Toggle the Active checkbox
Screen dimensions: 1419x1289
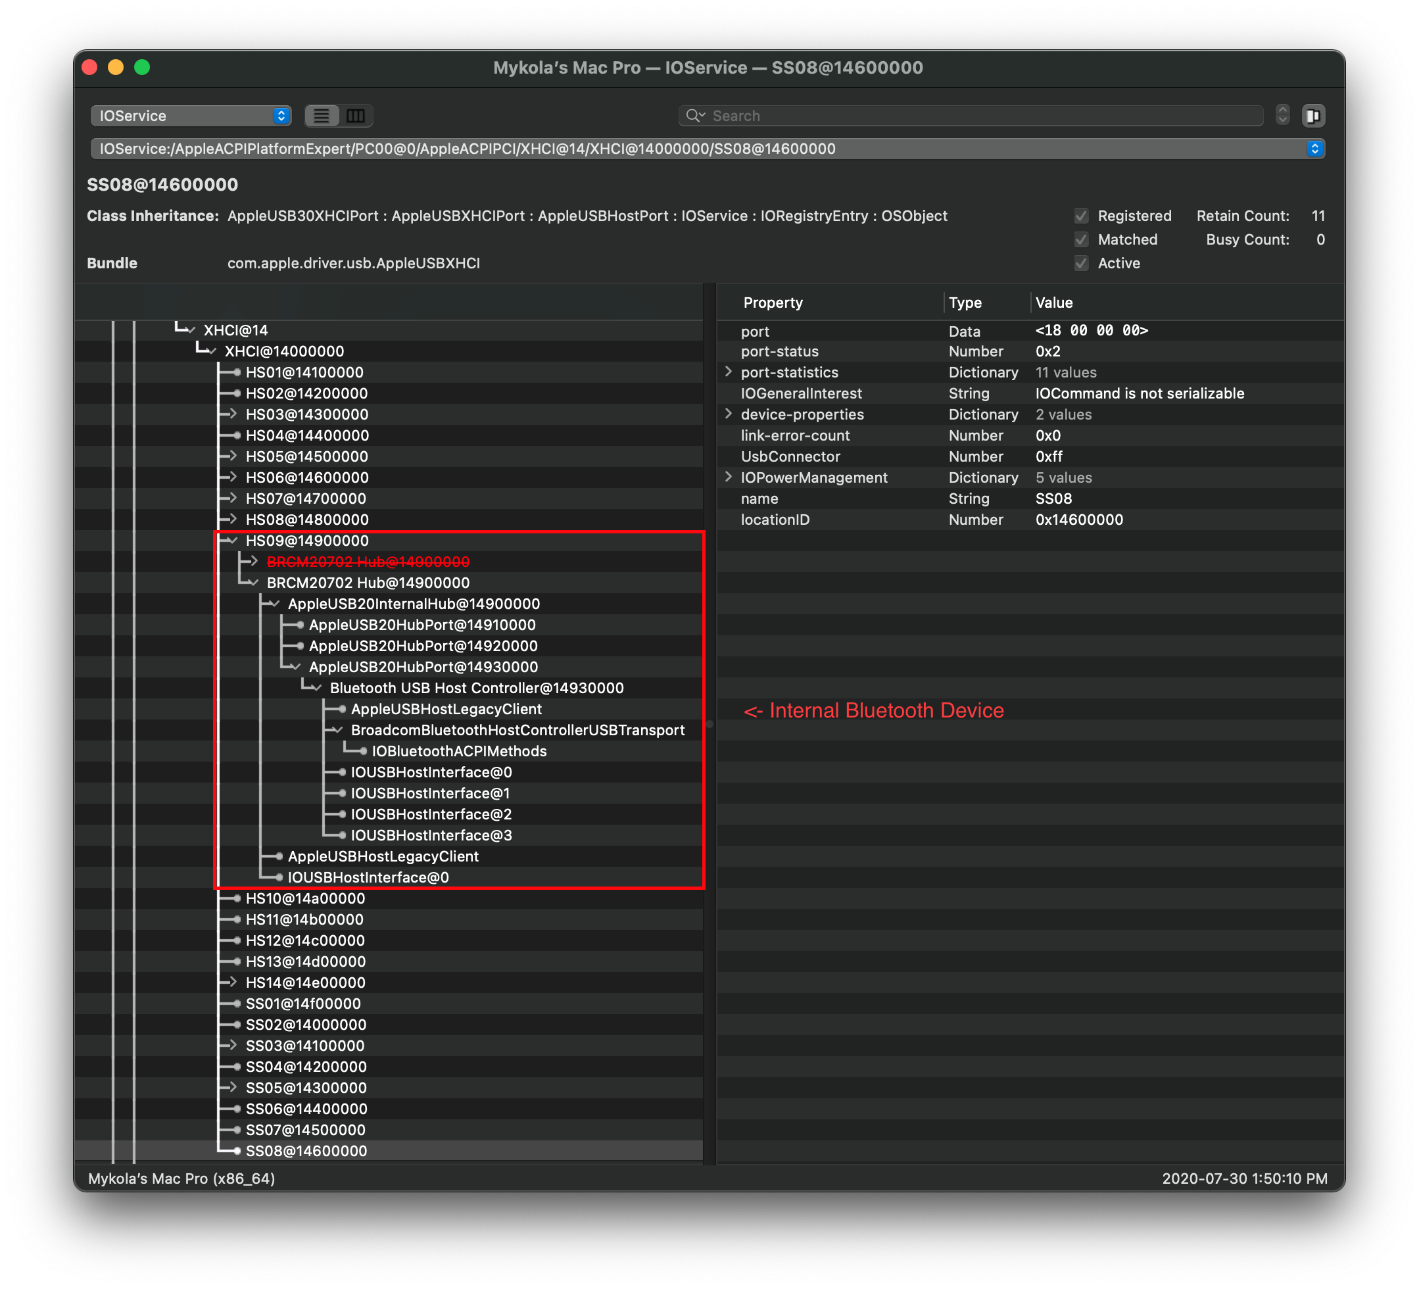pyautogui.click(x=1081, y=263)
